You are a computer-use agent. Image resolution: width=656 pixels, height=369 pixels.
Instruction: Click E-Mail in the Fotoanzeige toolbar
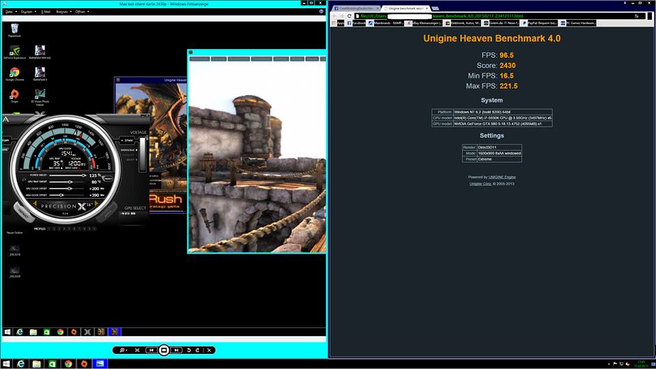click(x=46, y=12)
